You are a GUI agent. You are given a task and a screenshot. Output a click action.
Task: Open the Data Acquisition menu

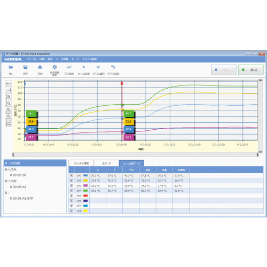[x=62, y=59]
